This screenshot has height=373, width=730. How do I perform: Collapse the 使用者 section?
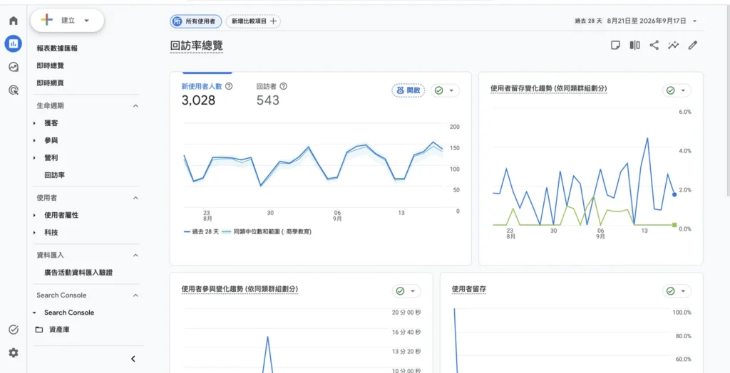135,198
